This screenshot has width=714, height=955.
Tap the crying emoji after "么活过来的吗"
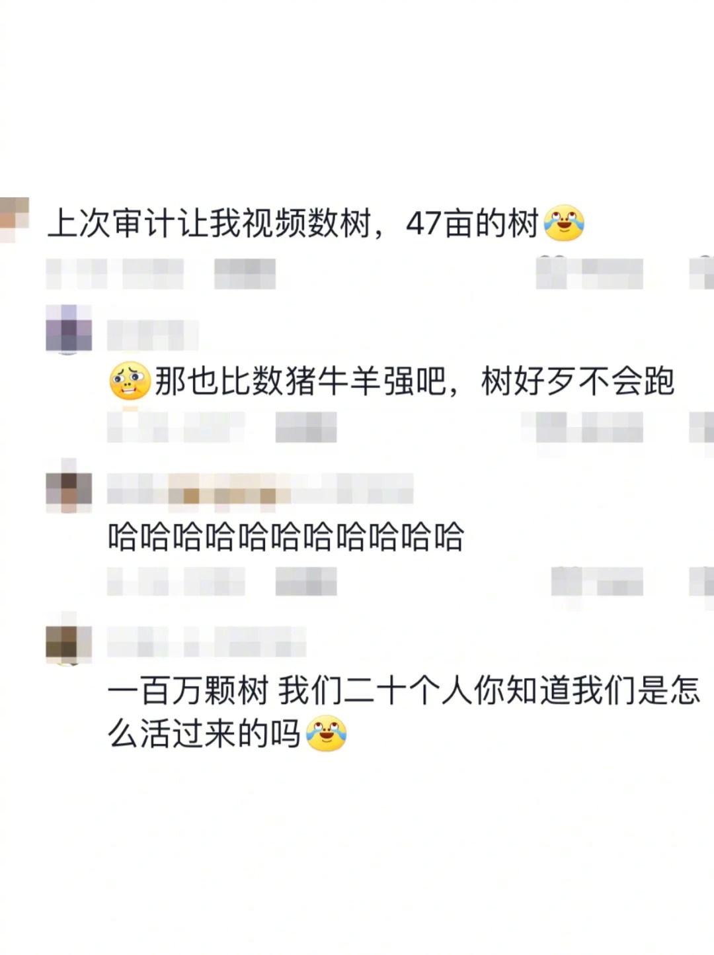(x=326, y=733)
